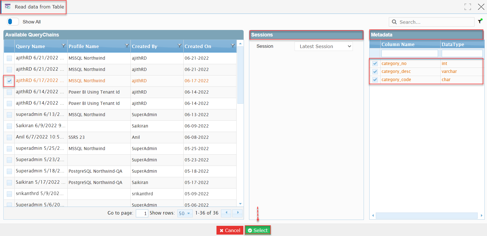Click the srikanthrd 5/9/202 query name

40,194
